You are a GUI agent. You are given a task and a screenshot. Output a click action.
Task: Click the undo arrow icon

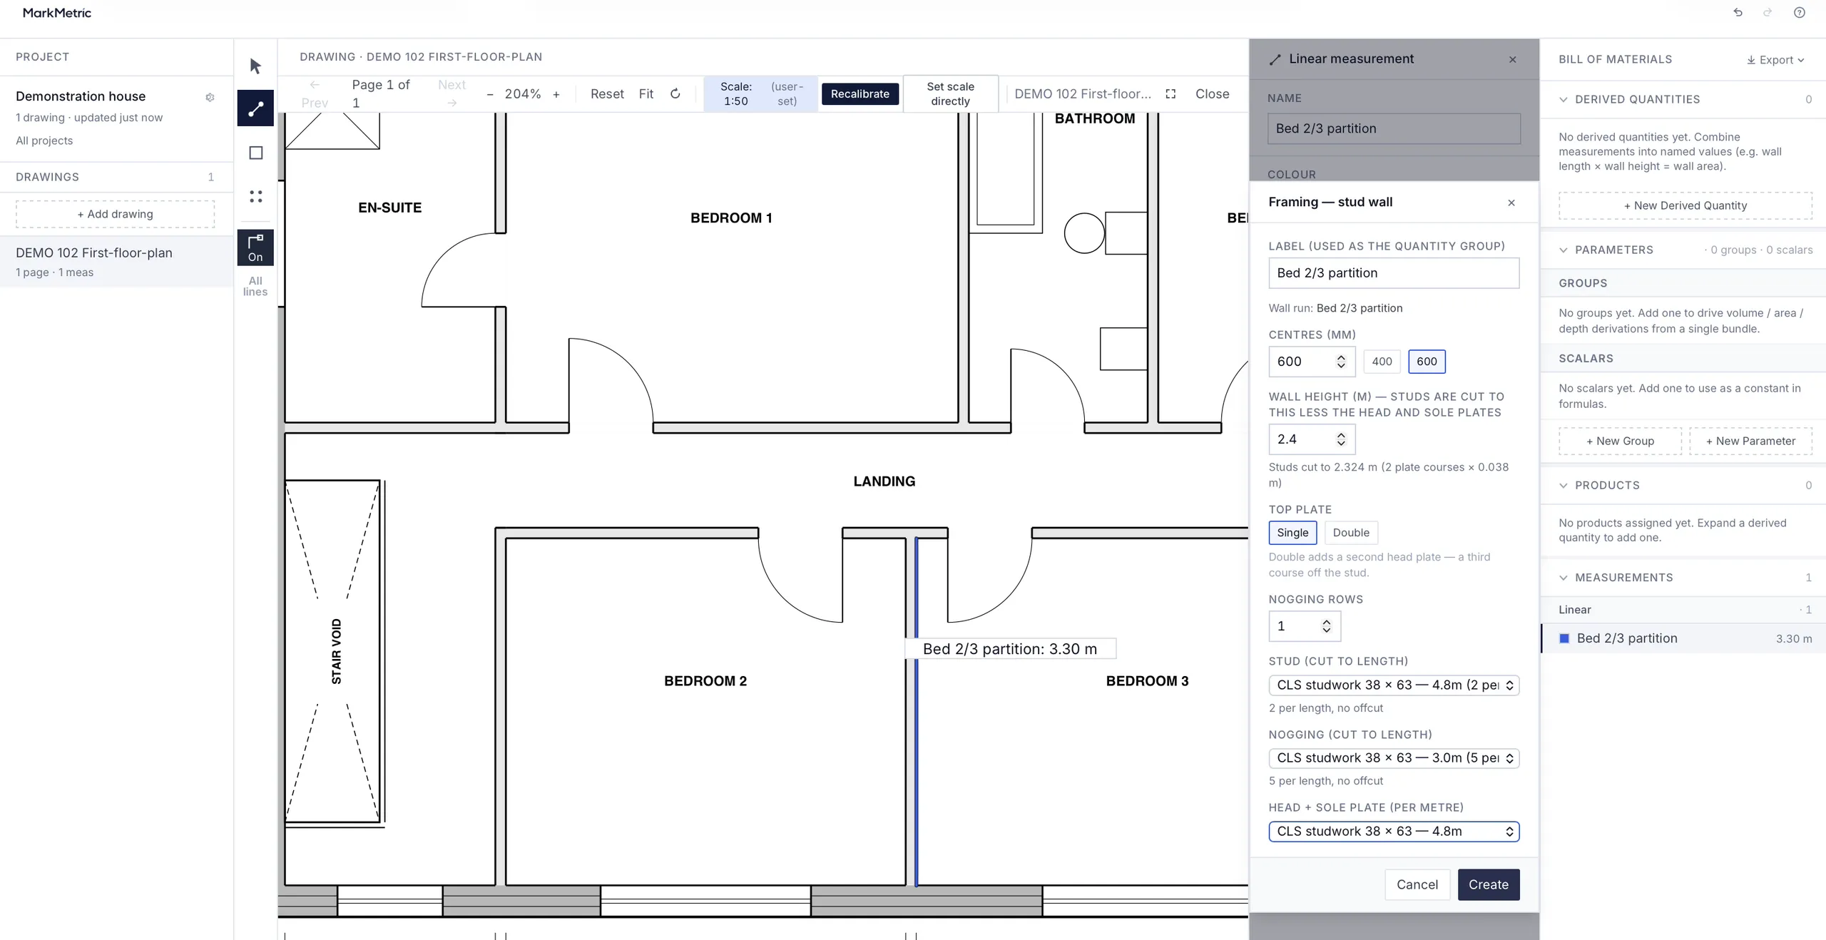[1738, 13]
